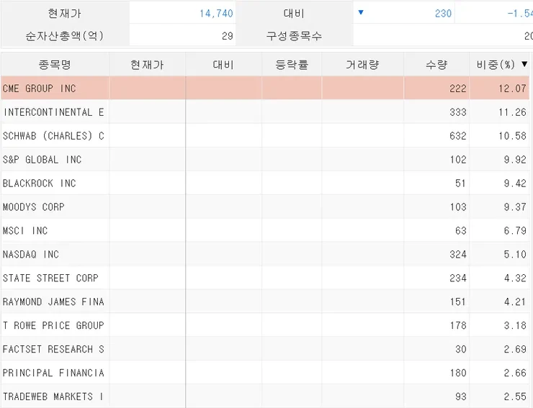533x408 pixels.
Task: Click the 대비 column header in table
Action: (223, 64)
